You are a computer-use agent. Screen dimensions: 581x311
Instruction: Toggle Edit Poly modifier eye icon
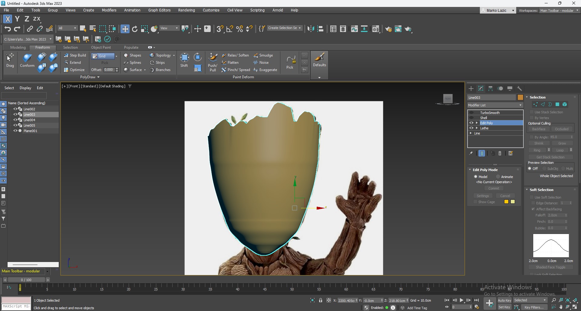(471, 123)
